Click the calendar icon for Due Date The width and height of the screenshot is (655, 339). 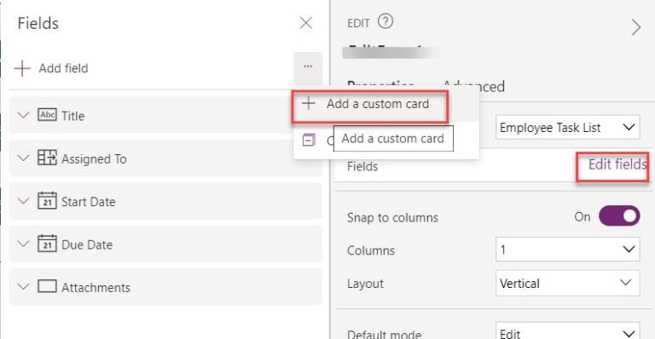point(47,244)
